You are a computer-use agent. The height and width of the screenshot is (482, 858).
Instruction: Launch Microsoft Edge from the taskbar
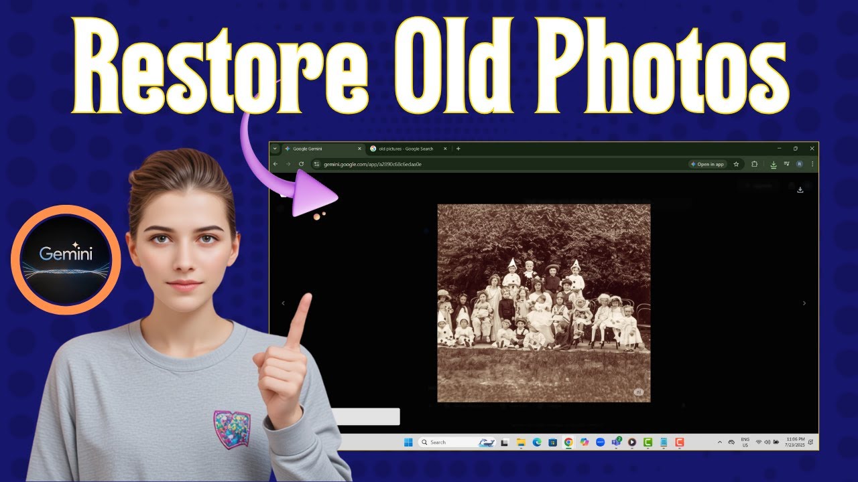pos(537,442)
